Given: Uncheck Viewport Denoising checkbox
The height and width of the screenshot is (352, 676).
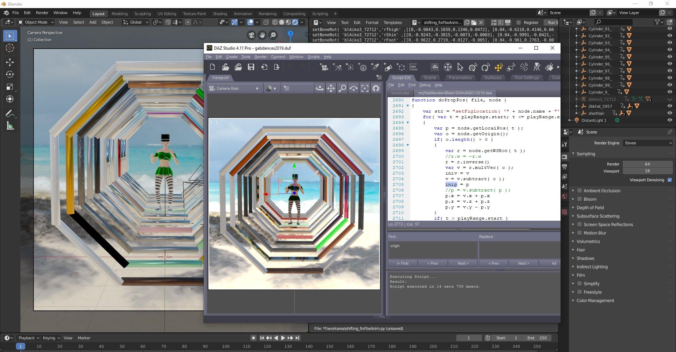Looking at the screenshot, I should (670, 180).
